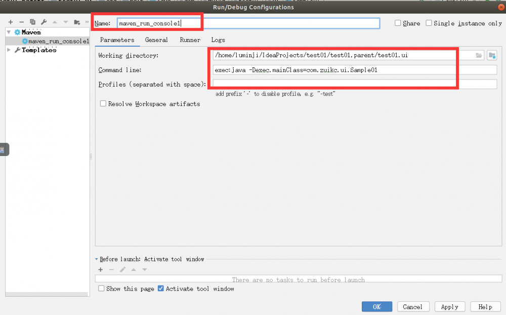Click the left panel horizontal scrollbar
Image resolution: width=506 pixels, height=315 pixels.
[47, 294]
